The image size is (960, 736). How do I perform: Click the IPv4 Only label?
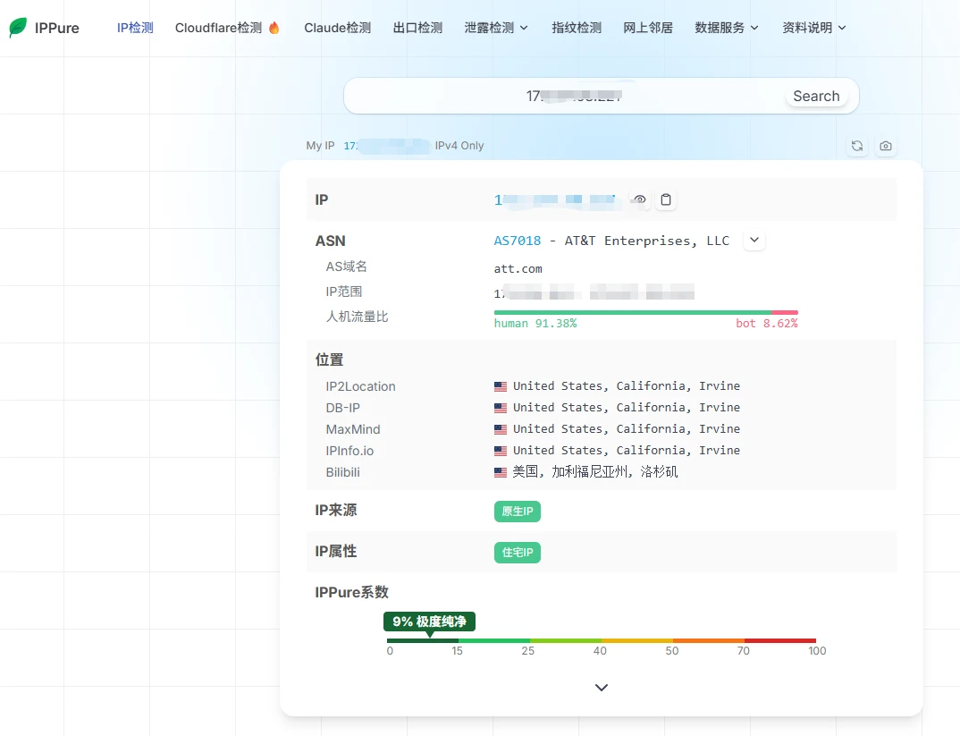coord(459,146)
